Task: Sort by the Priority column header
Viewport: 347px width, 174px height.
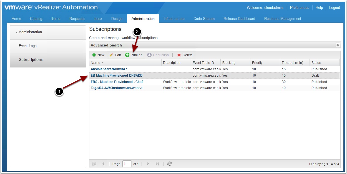Action: 265,63
